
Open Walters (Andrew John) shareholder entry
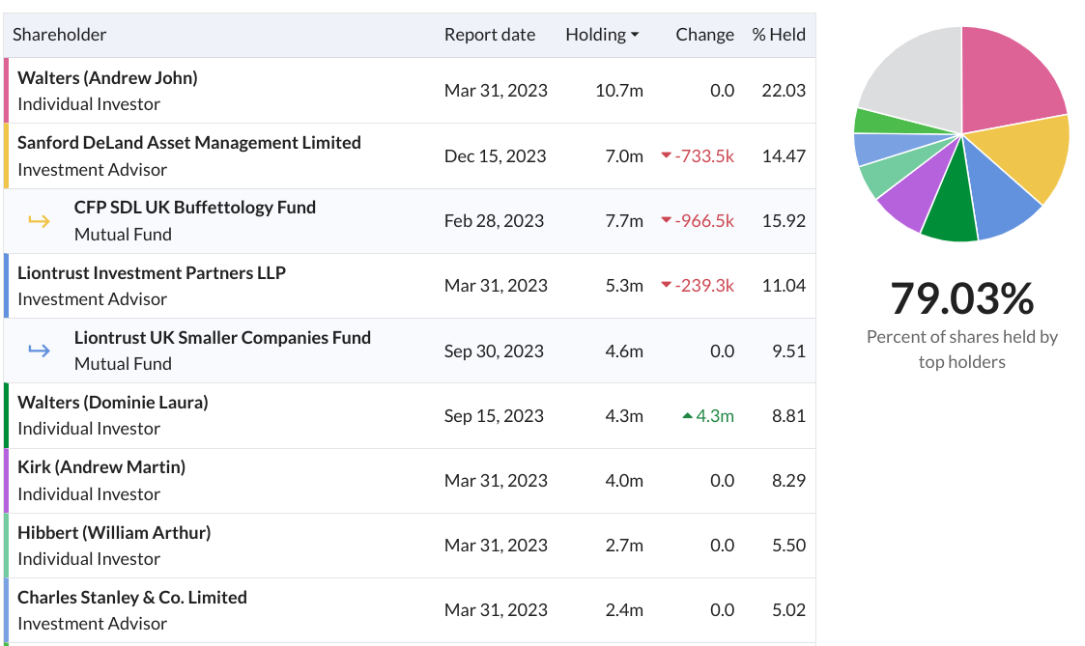click(107, 77)
